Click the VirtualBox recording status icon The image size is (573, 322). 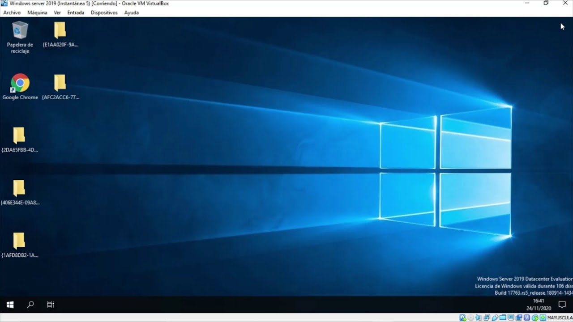click(519, 318)
